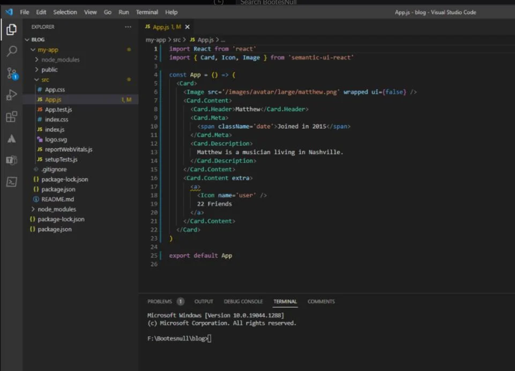This screenshot has height=371, width=515.
Task: Open the View menu
Action: pyautogui.click(x=91, y=12)
